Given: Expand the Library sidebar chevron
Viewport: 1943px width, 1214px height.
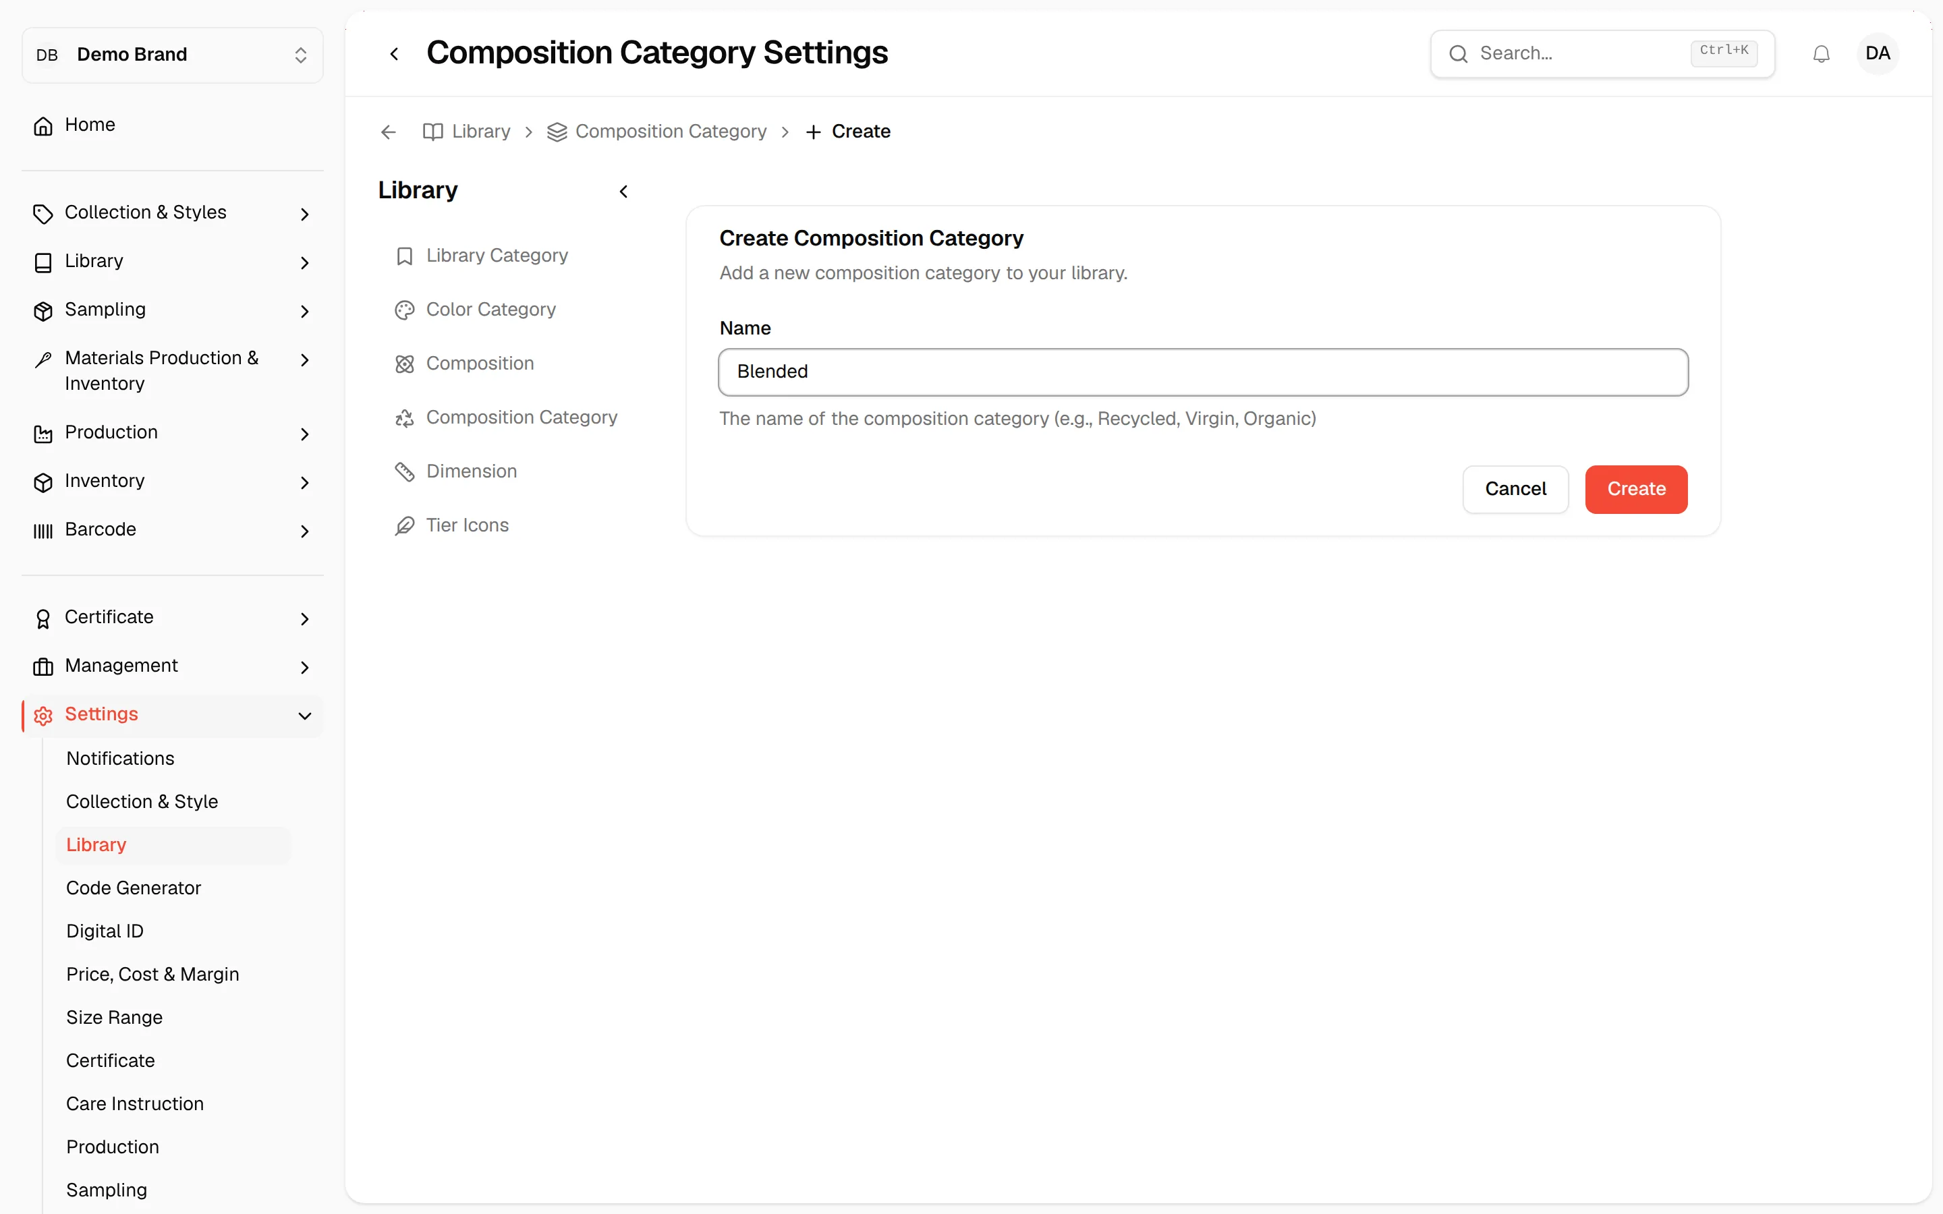Looking at the screenshot, I should point(304,262).
